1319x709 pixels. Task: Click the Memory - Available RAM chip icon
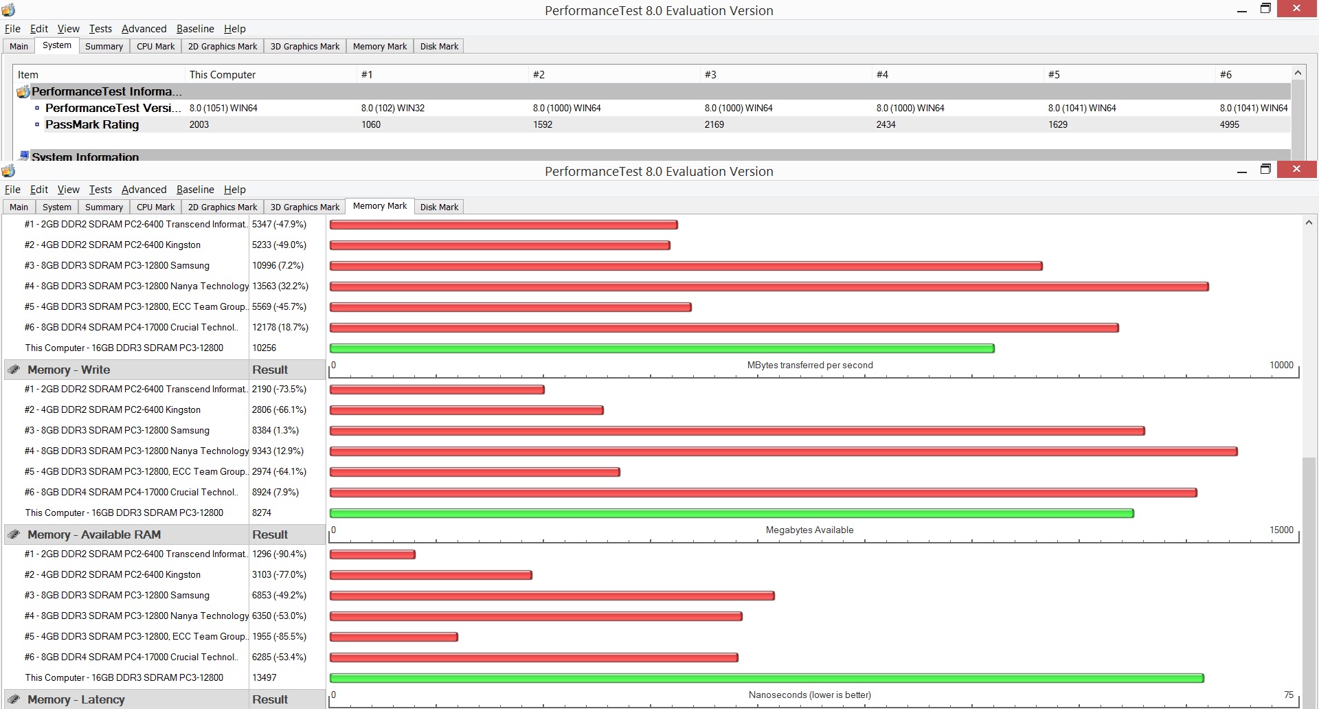click(14, 534)
